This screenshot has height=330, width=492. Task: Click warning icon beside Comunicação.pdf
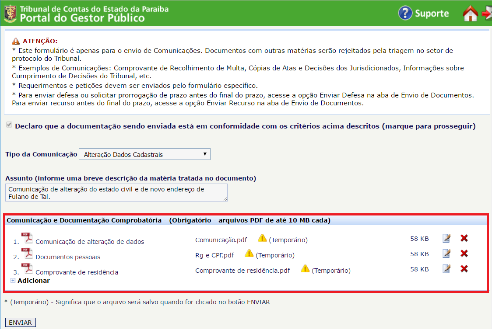[x=262, y=238]
